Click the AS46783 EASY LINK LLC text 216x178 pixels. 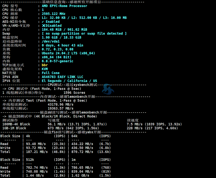click(62, 77)
